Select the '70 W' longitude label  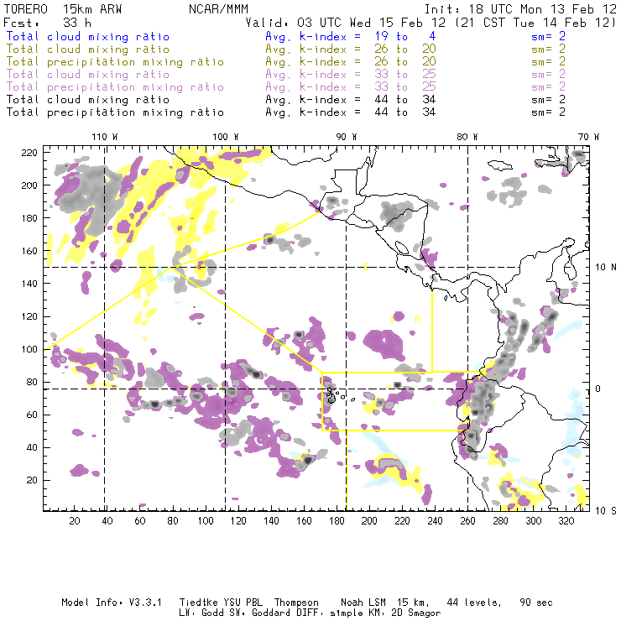588,137
